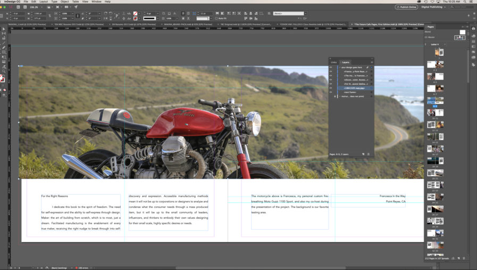
Task: Toggle visibility of the 18A1329 copy.jpg item
Action: tap(331, 88)
